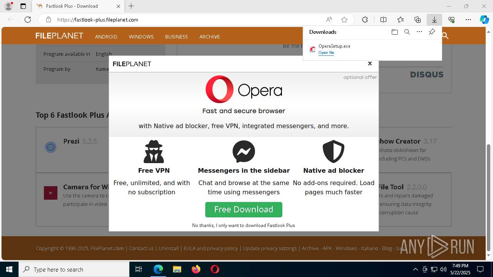This screenshot has width=493, height=277.
Task: Open Windows Start menu
Action: pyautogui.click(x=9, y=269)
